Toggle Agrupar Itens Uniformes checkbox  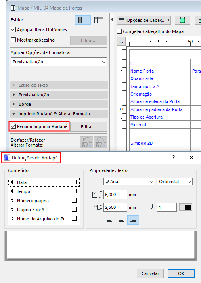pos(13,30)
